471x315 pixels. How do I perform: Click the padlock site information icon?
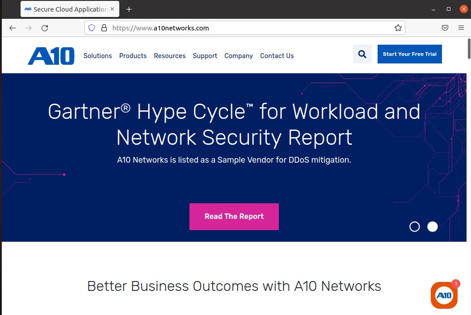(x=104, y=28)
